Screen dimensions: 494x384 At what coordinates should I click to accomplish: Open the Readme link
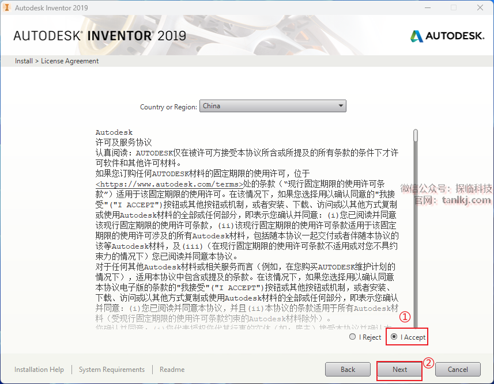[172, 370]
